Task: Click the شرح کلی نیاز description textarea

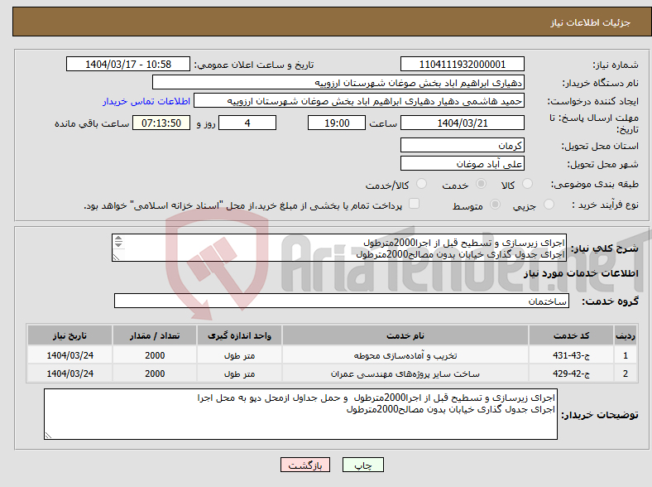Action: [339, 248]
